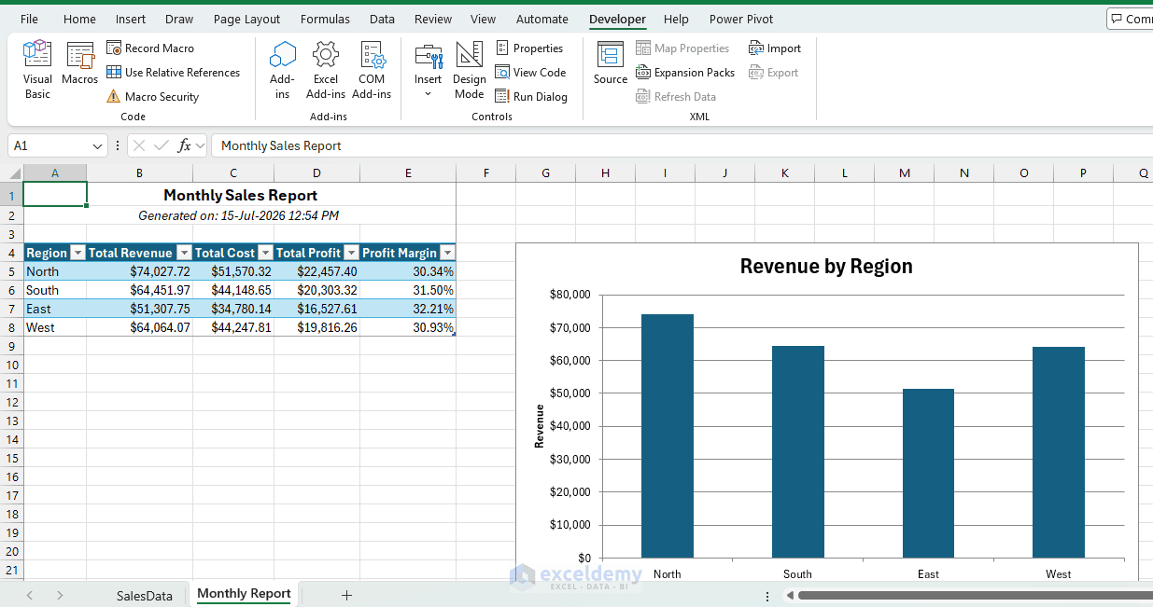Screen dimensions: 1153x607
Task: Click the Monthly Sales Report title cell
Action: click(240, 195)
